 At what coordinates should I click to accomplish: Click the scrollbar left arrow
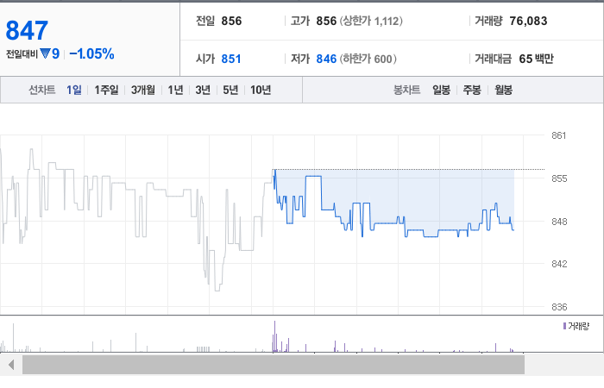[x=11, y=365]
